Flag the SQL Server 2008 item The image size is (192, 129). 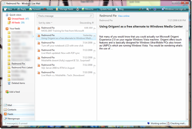point(95,66)
